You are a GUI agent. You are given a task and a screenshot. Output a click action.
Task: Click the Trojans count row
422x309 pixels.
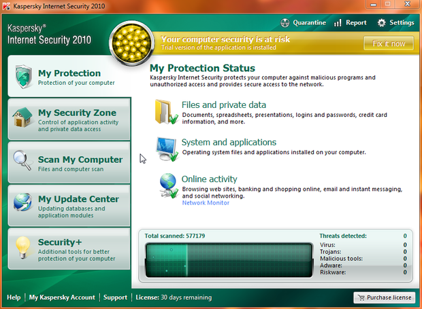point(363,252)
